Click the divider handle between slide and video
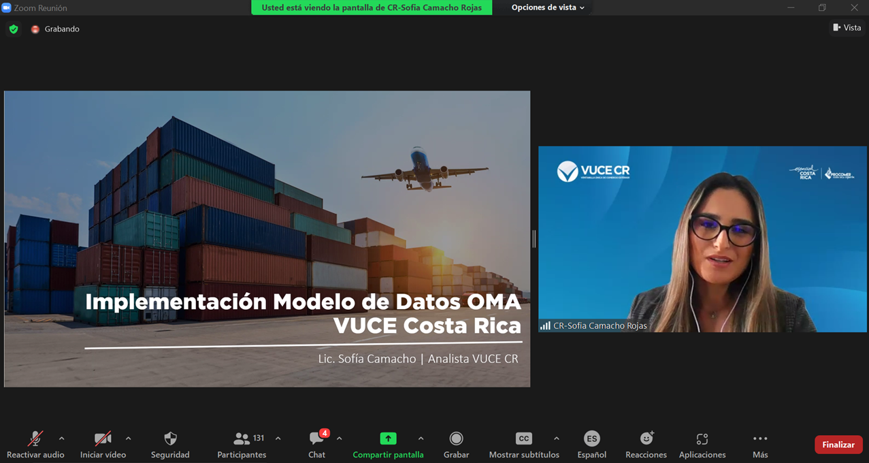 click(534, 239)
